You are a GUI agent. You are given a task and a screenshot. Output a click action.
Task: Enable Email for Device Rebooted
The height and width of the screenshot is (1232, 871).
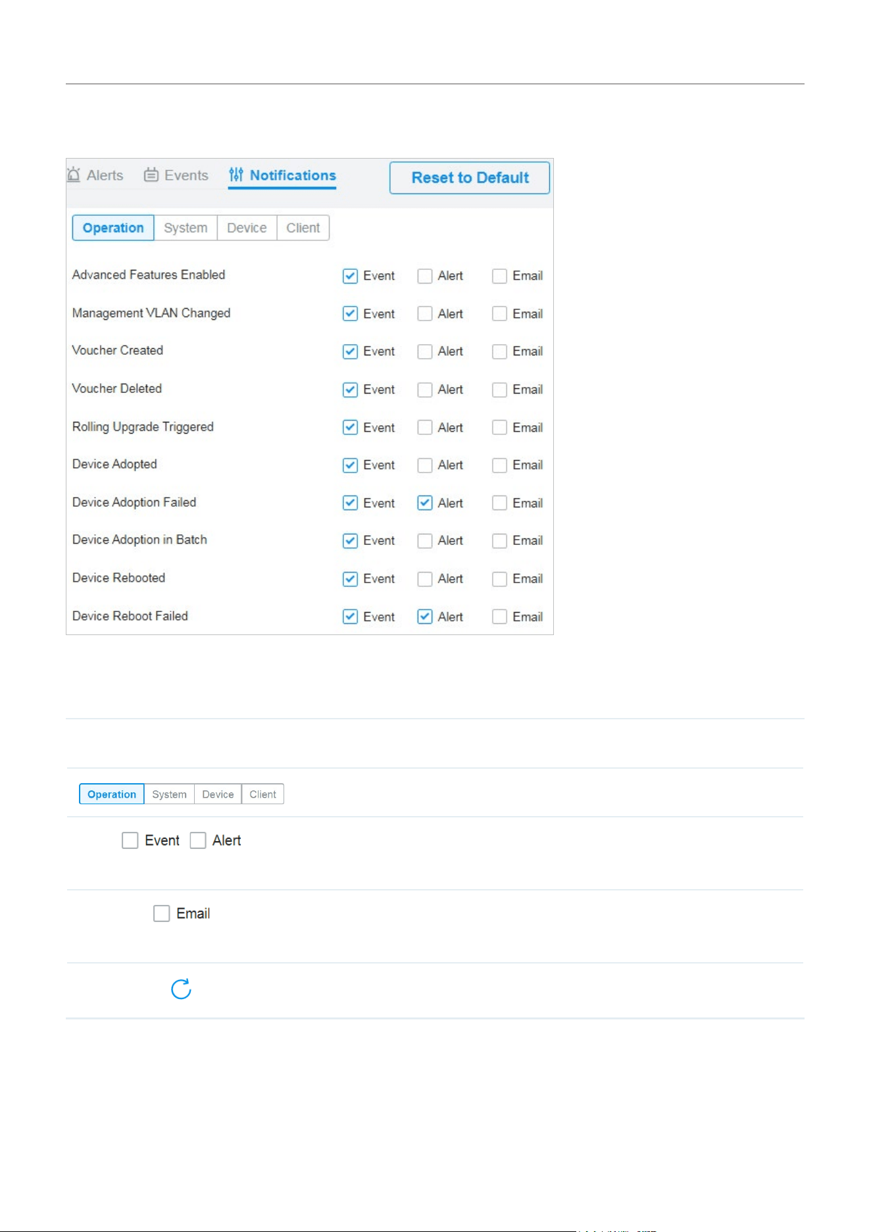[x=500, y=579]
